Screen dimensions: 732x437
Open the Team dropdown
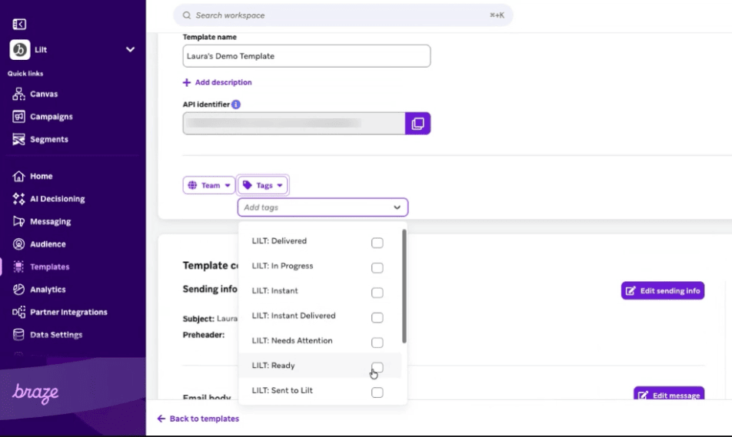(208, 185)
